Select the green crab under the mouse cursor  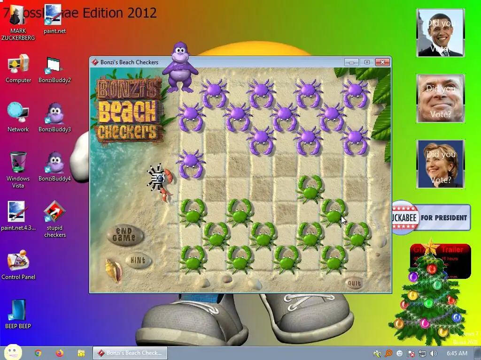[x=334, y=212]
